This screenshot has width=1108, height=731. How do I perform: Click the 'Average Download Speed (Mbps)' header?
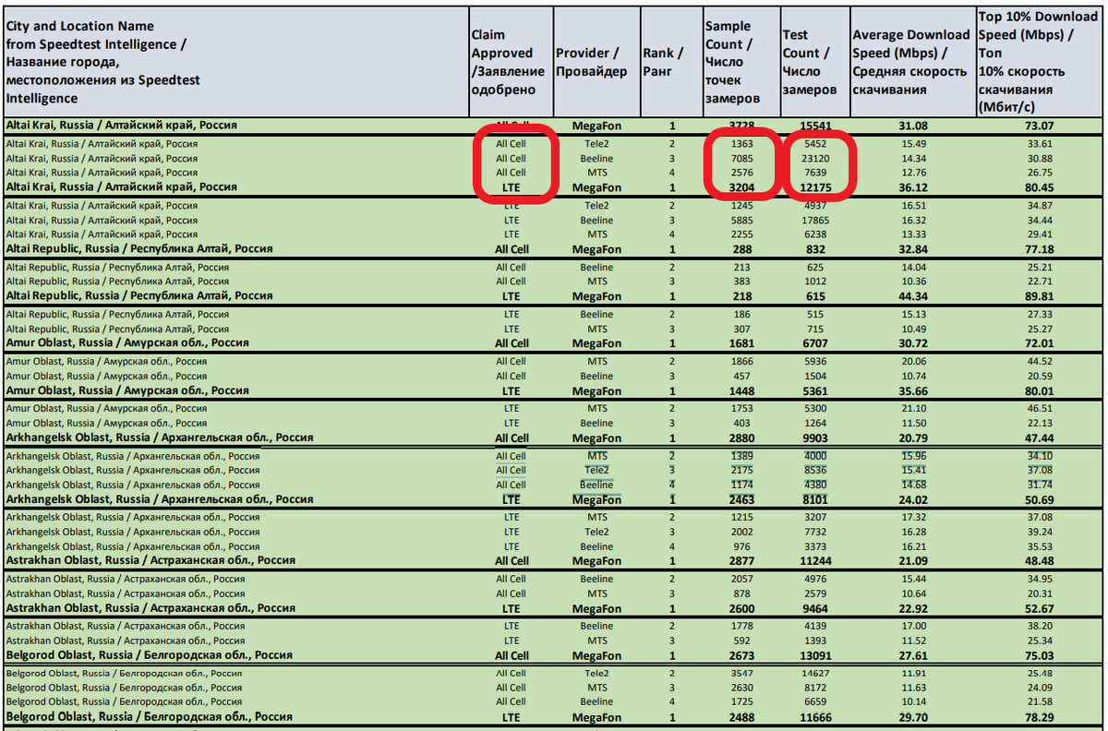[912, 62]
